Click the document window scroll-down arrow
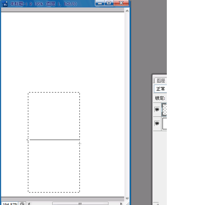Image resolution: width=213 pixels, height=205 pixels. click(x=127, y=199)
